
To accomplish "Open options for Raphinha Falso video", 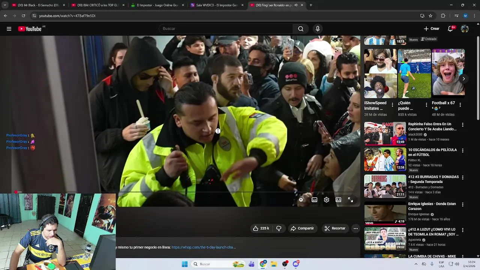I will [462, 125].
